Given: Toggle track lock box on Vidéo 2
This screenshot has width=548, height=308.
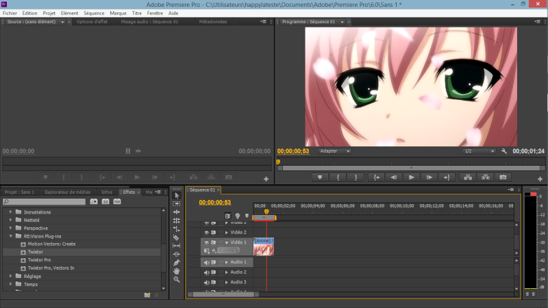Looking at the screenshot, I should tap(221, 233).
